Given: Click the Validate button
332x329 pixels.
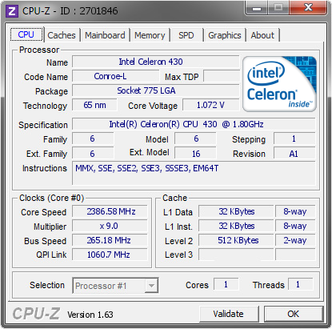Looking at the screenshot, I should coord(229,314).
